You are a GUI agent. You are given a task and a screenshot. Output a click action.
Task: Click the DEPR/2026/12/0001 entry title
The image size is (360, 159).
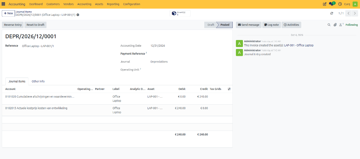coord(31,37)
